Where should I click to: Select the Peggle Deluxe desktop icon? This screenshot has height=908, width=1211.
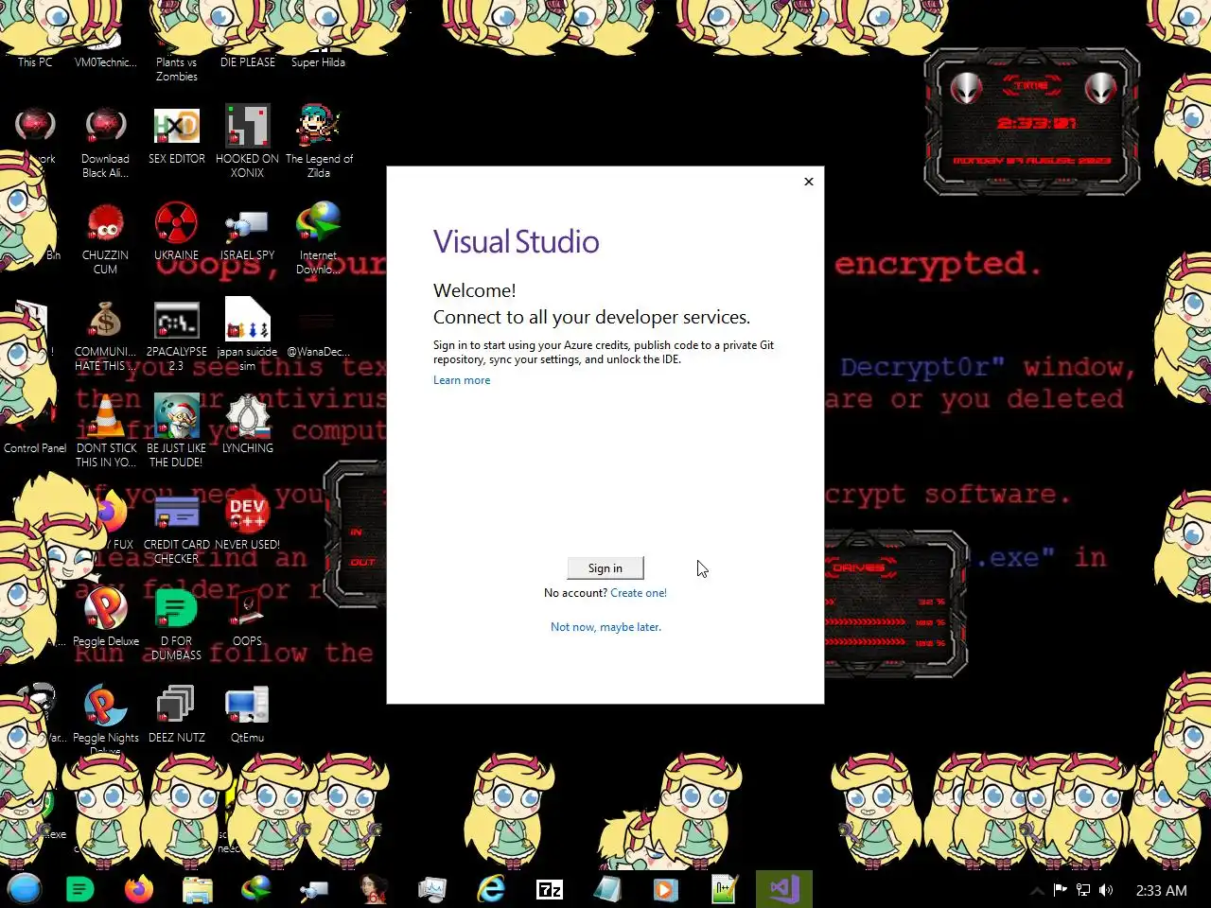click(x=105, y=618)
